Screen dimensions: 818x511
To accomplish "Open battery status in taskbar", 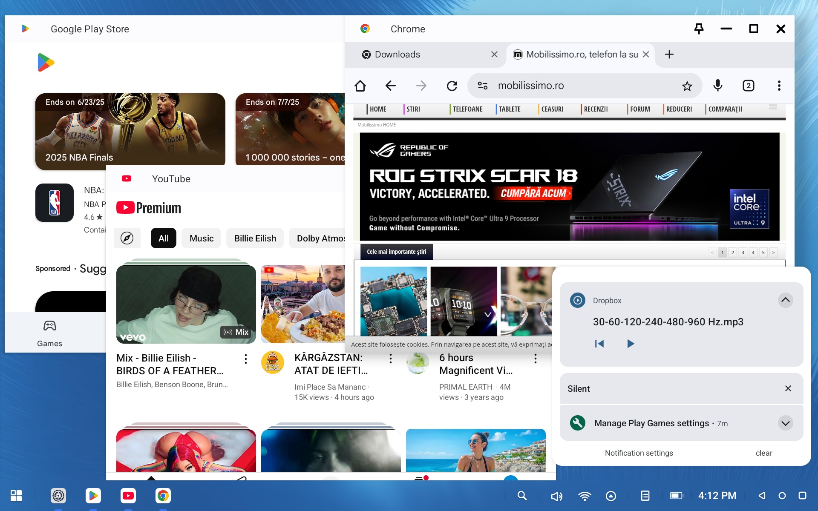I will pos(677,496).
